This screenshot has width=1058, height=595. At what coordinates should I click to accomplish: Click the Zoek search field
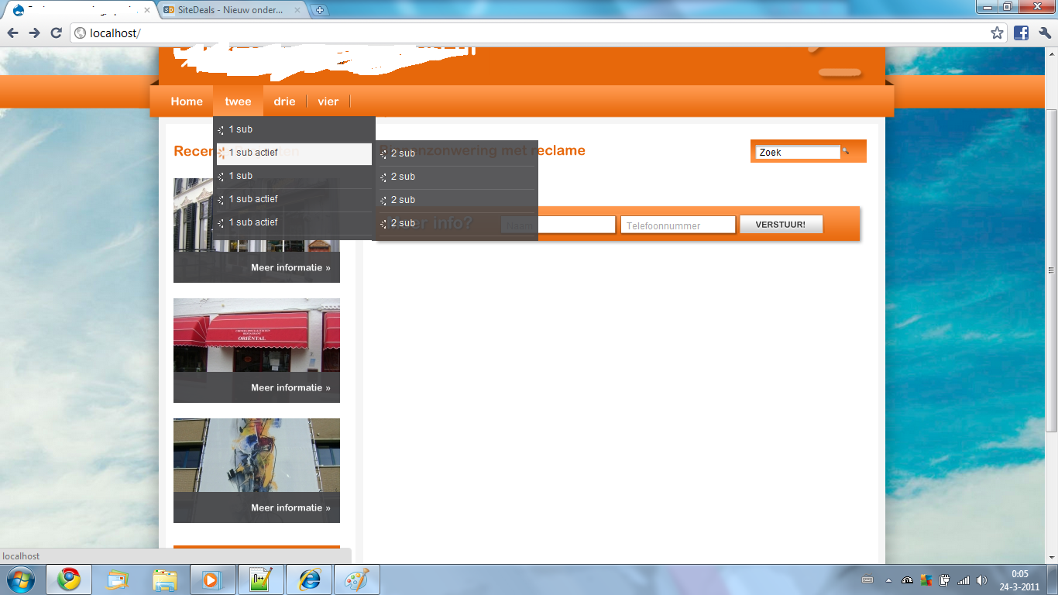click(798, 152)
